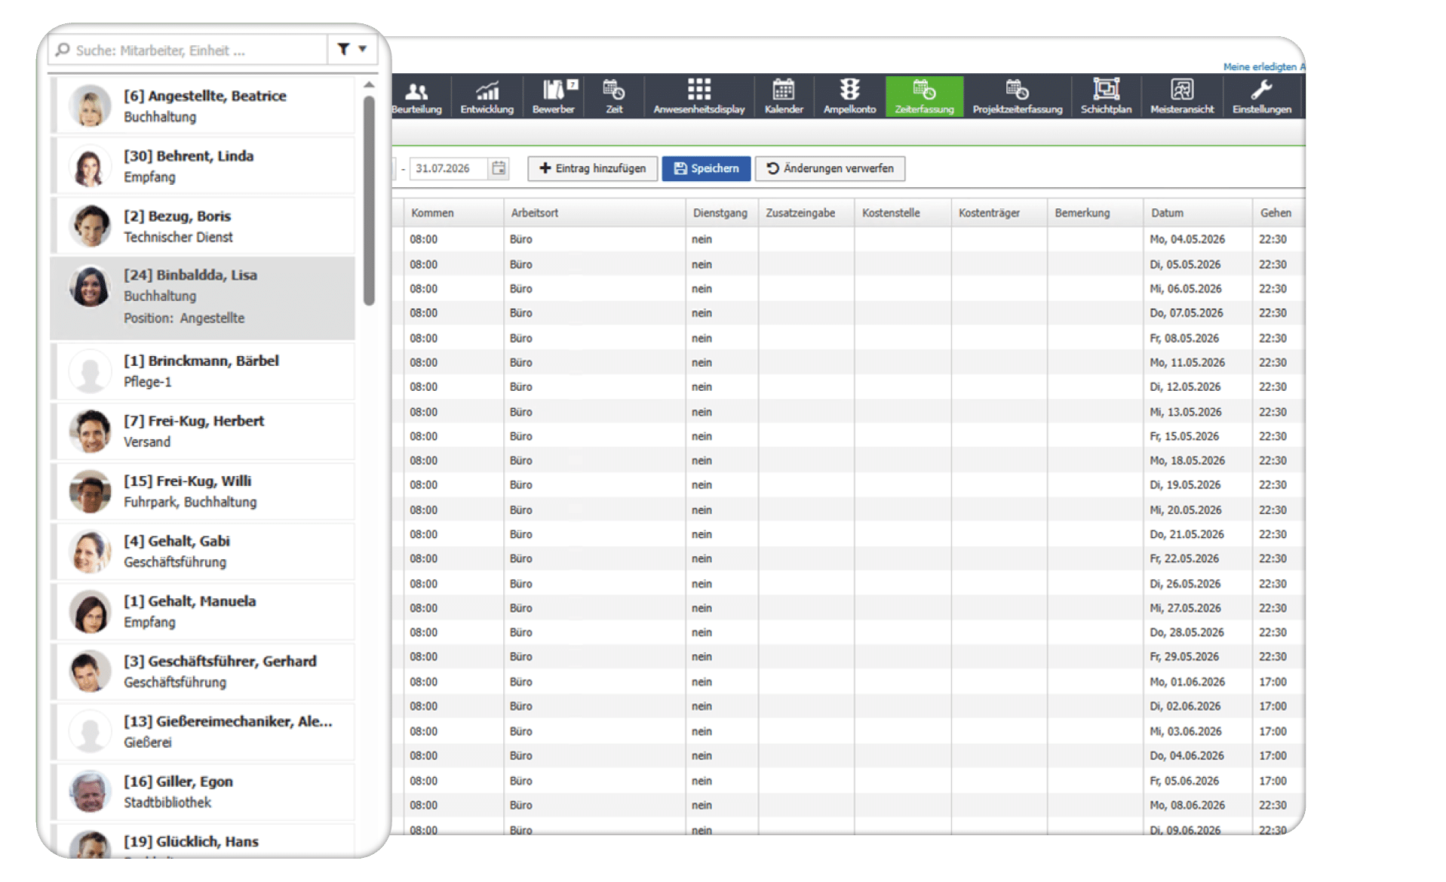Click Boris Bezug's profile photo

tap(91, 226)
